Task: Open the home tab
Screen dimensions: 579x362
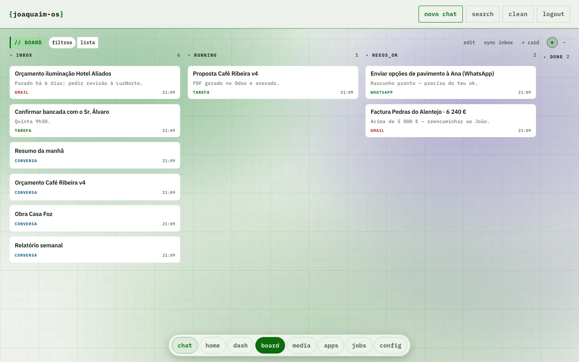Action: (x=213, y=346)
